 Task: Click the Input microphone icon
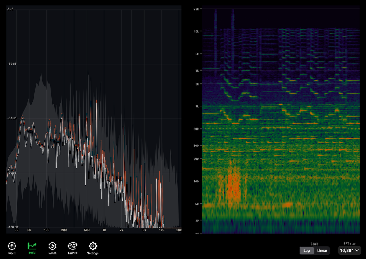coord(12,246)
